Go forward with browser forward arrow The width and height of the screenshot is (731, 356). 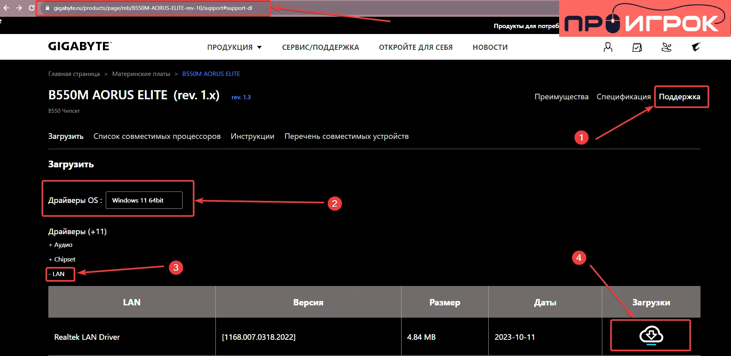pos(19,8)
